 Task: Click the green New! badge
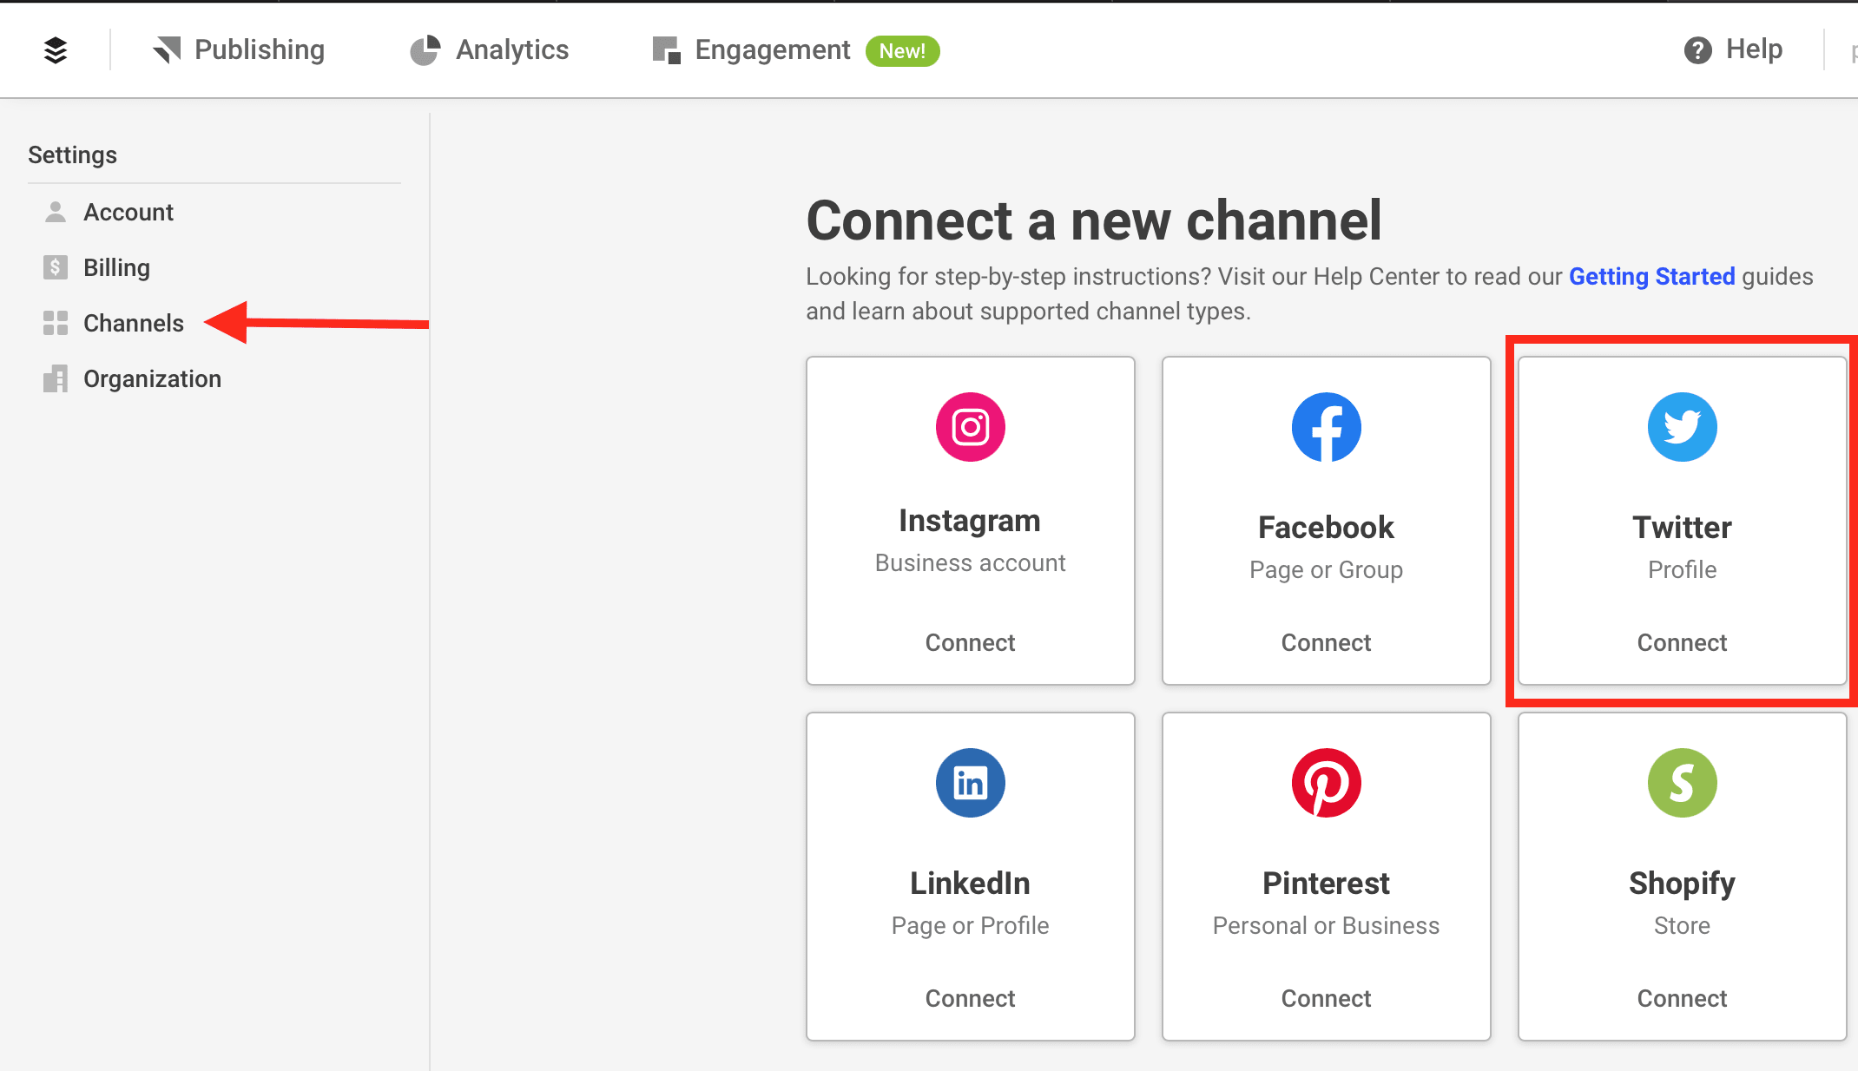(x=903, y=50)
